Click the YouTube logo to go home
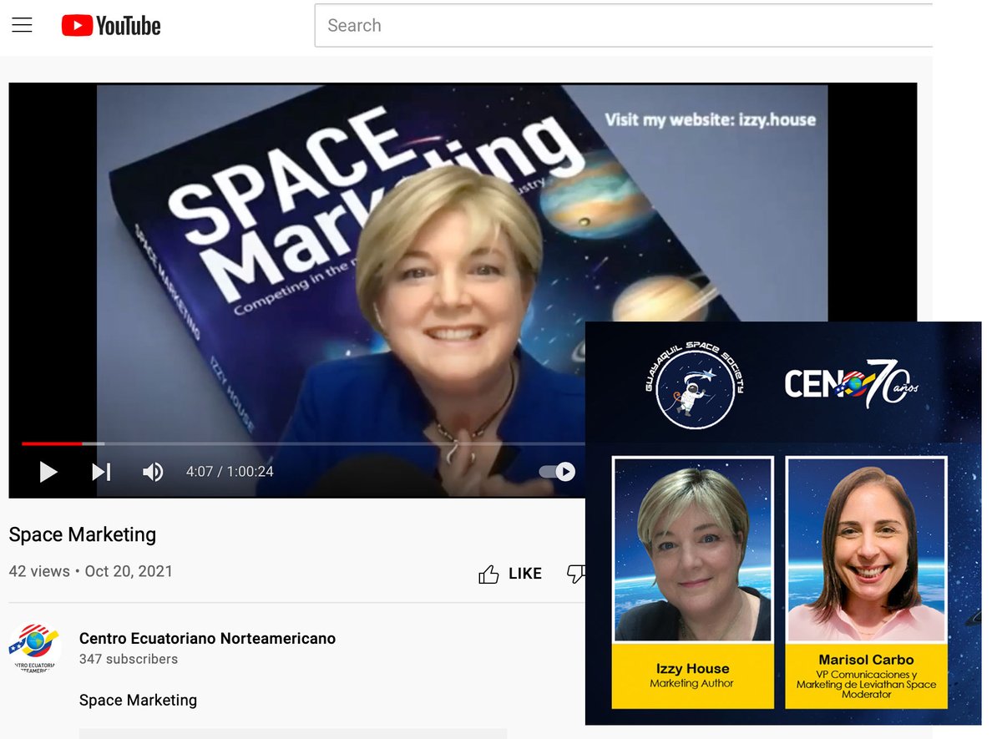This screenshot has height=739, width=1002. click(x=110, y=25)
